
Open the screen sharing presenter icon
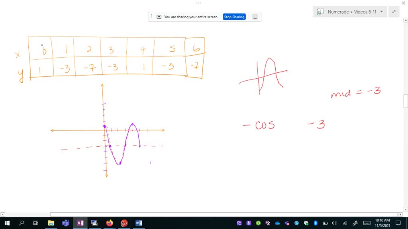pos(158,16)
